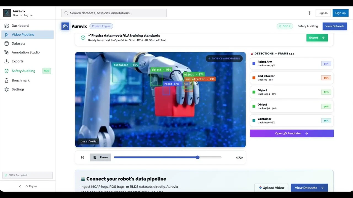
Task: Click the Dashboard grid icon
Action: tap(7, 26)
